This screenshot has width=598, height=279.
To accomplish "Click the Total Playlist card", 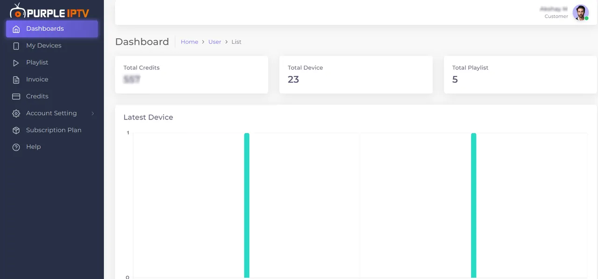I will pos(520,75).
